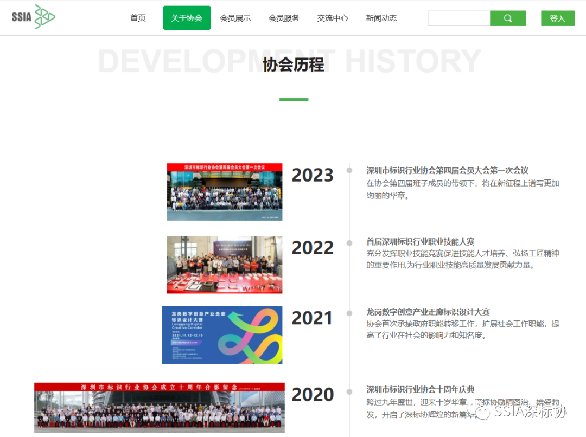Select the 关于协会 menu item
Image resolution: width=586 pixels, height=437 pixels.
187,17
